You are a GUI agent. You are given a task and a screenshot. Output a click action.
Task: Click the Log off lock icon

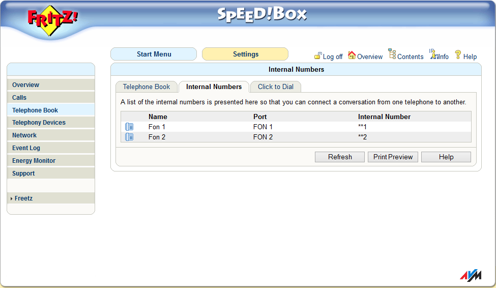pos(318,55)
